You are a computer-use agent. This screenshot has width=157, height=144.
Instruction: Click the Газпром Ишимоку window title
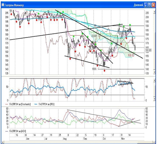14,5
